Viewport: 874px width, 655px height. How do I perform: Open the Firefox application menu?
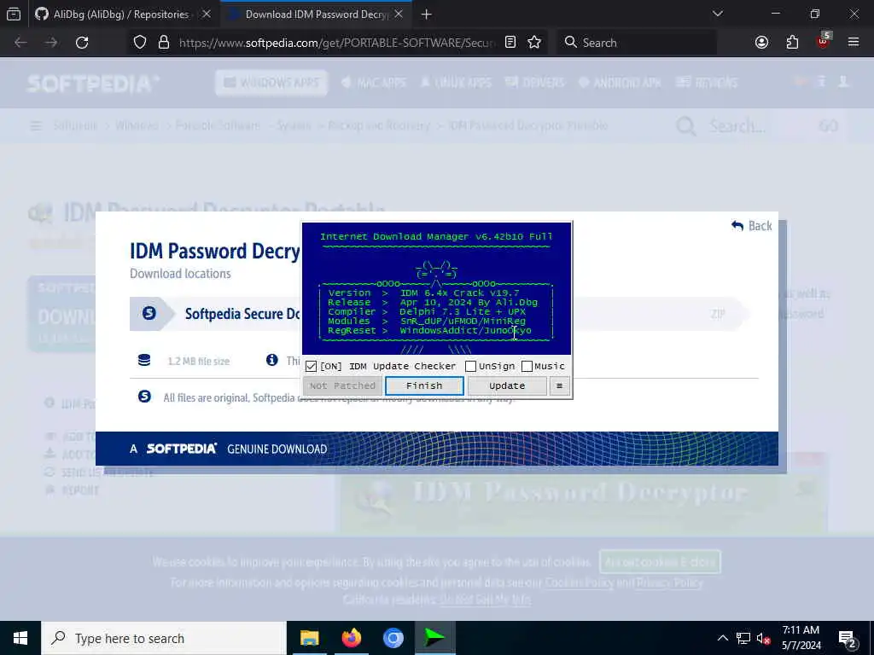(854, 43)
